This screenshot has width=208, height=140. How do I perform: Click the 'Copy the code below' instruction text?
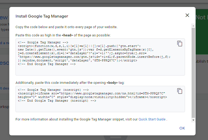[66, 27]
